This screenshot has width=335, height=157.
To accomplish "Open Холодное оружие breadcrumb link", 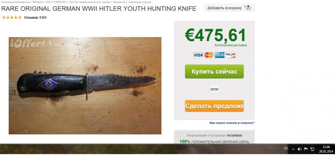I will point(139,2).
